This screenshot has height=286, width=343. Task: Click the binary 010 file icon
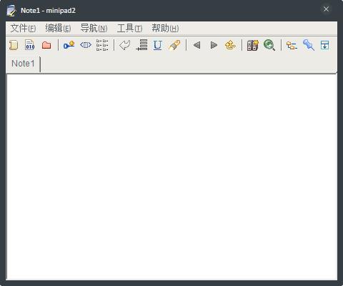point(30,45)
